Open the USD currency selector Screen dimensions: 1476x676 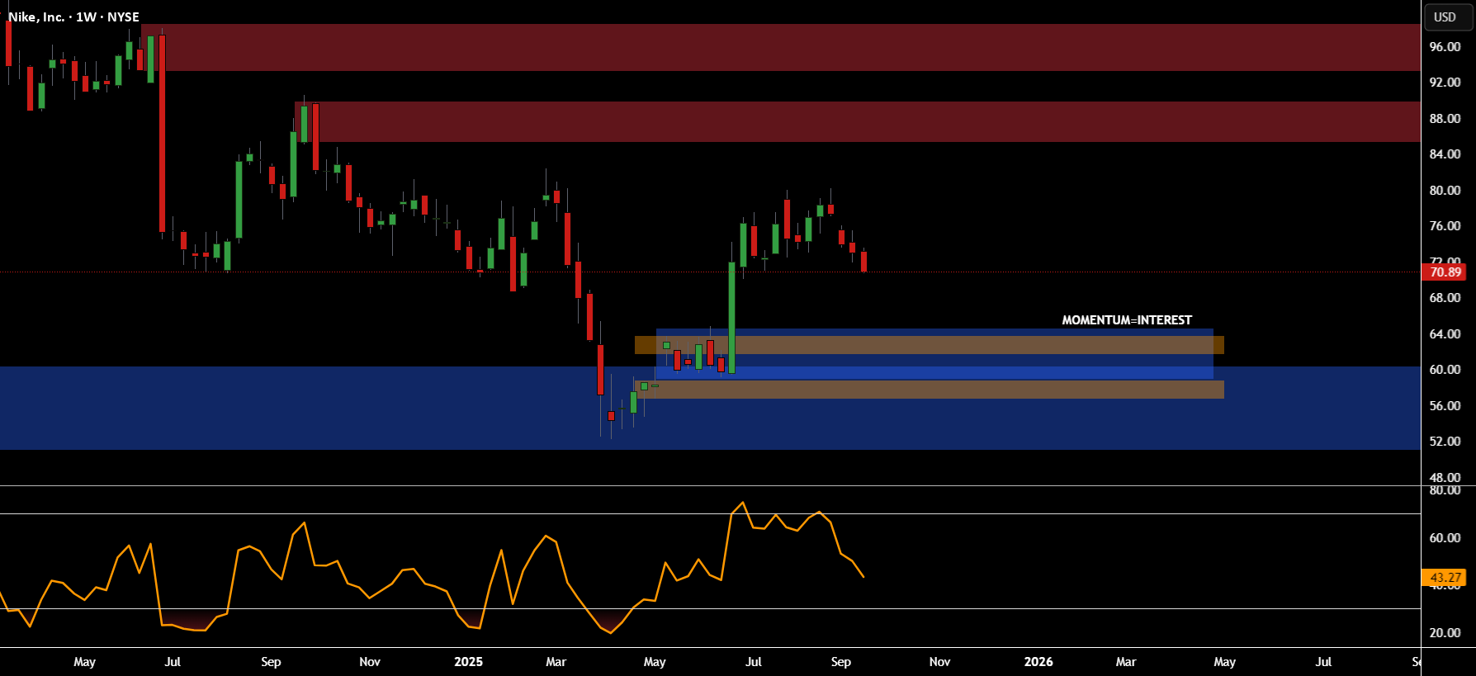[x=1445, y=17]
